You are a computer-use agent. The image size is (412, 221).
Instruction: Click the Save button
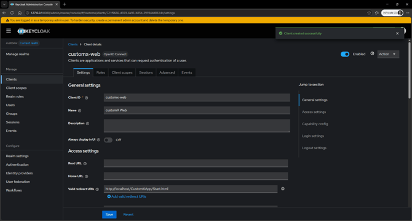pyautogui.click(x=109, y=214)
